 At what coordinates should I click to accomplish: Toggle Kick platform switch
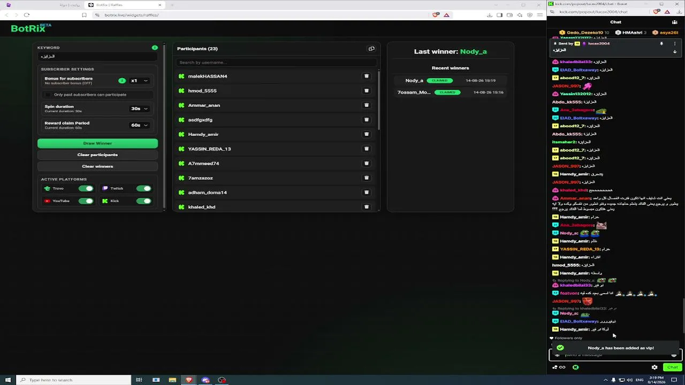click(x=143, y=201)
